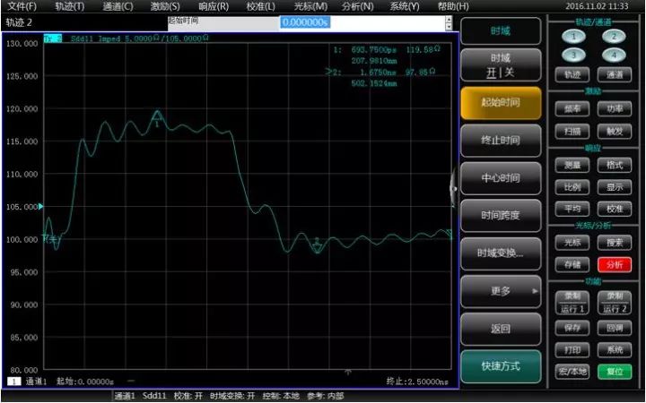The width and height of the screenshot is (646, 403).
Task: Open the 轨迹(T) menu
Action: pyautogui.click(x=70, y=6)
